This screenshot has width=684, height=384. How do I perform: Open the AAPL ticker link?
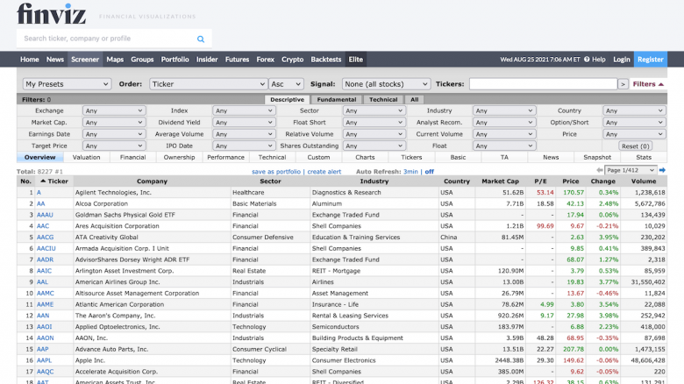pos(44,360)
